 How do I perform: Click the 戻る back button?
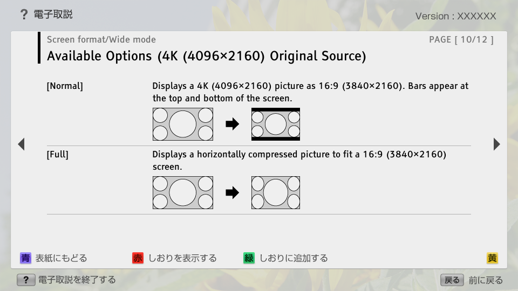(452, 280)
